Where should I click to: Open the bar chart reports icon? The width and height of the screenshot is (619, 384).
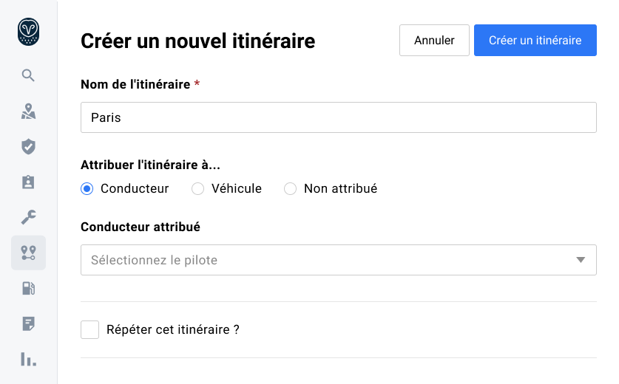pyautogui.click(x=28, y=359)
